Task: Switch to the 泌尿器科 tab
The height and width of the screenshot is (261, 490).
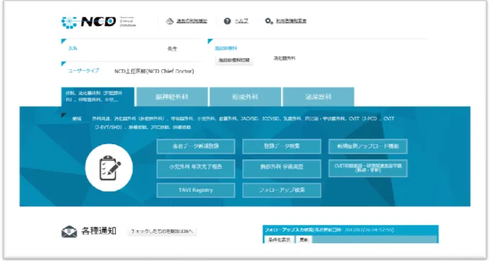Action: point(318,97)
